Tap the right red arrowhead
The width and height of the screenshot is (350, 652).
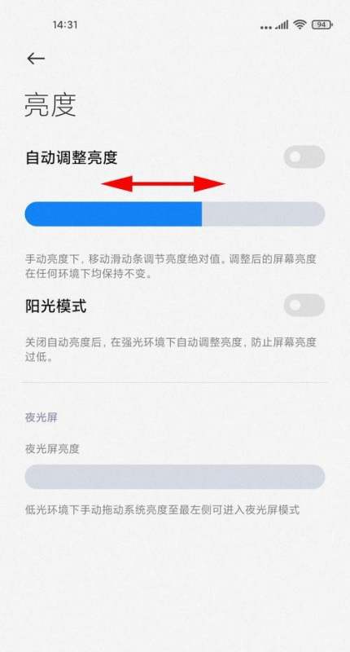click(x=209, y=183)
